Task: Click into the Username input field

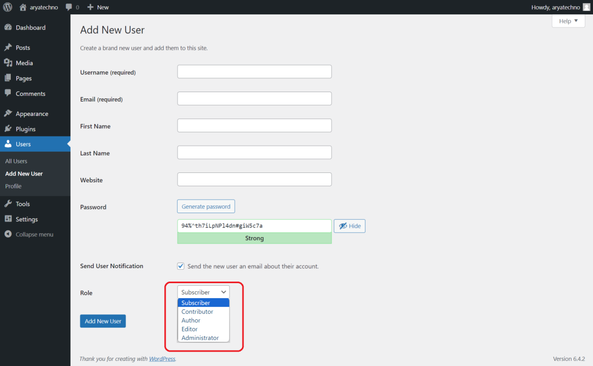Action: [254, 72]
